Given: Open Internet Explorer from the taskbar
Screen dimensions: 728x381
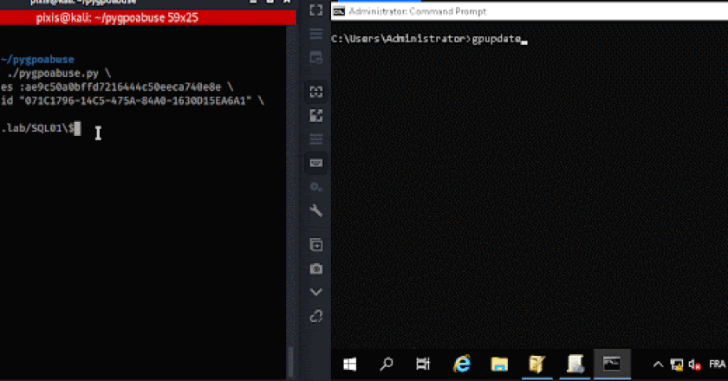Looking at the screenshot, I should (x=462, y=364).
